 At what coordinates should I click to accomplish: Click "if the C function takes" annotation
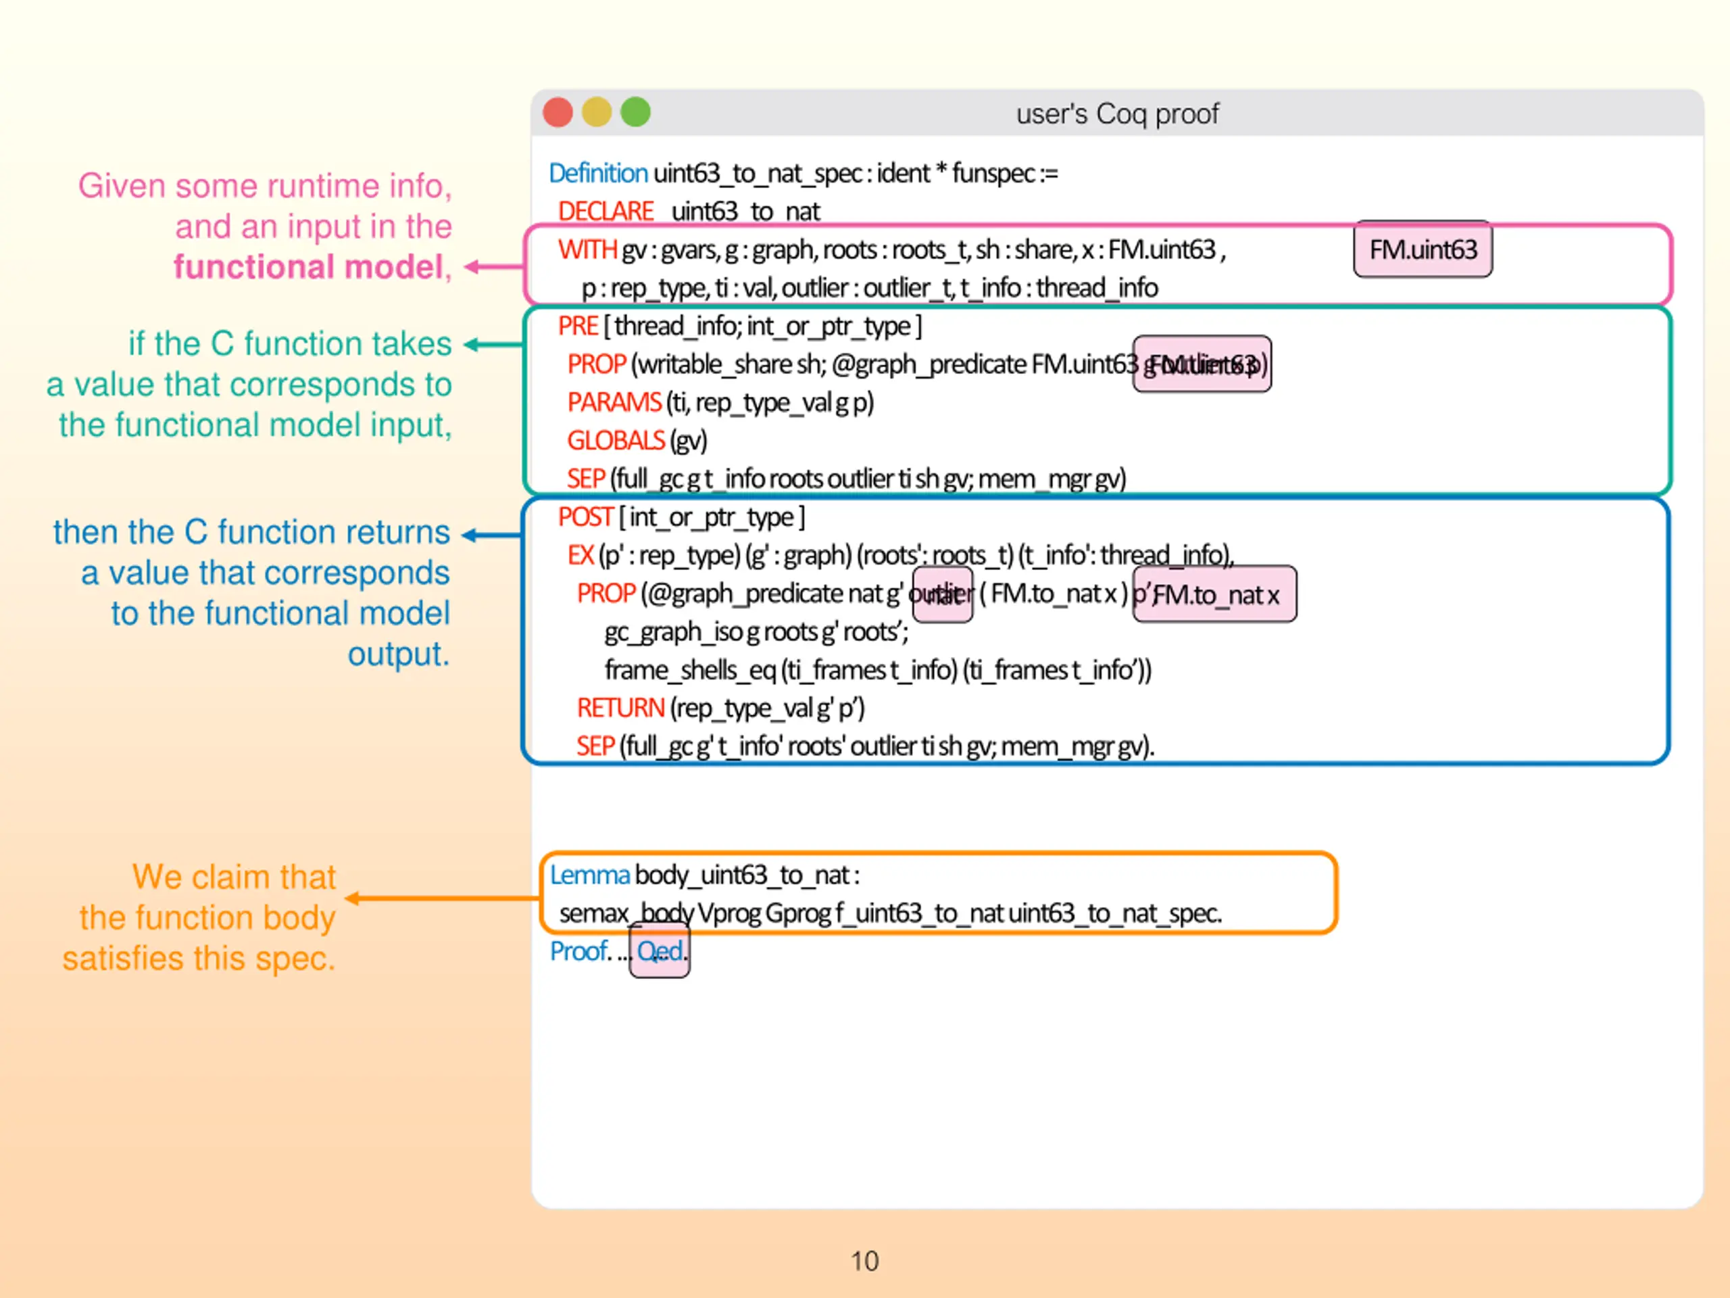[290, 343]
